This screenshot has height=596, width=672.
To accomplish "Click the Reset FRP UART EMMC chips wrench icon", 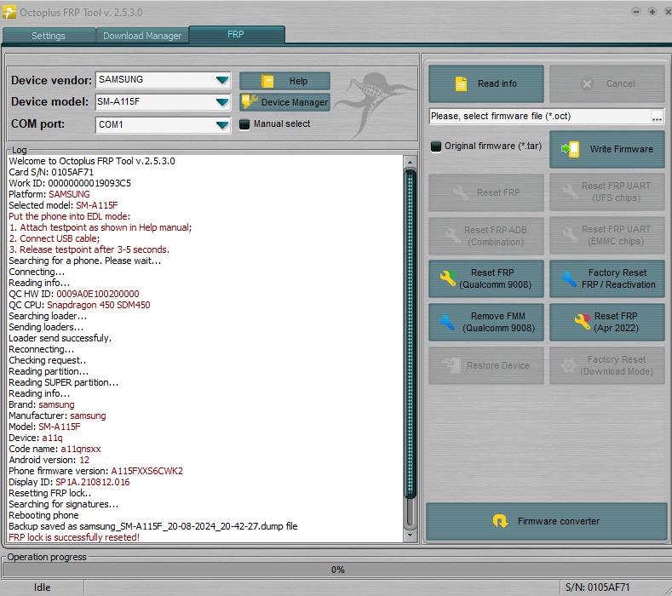I will tap(570, 235).
